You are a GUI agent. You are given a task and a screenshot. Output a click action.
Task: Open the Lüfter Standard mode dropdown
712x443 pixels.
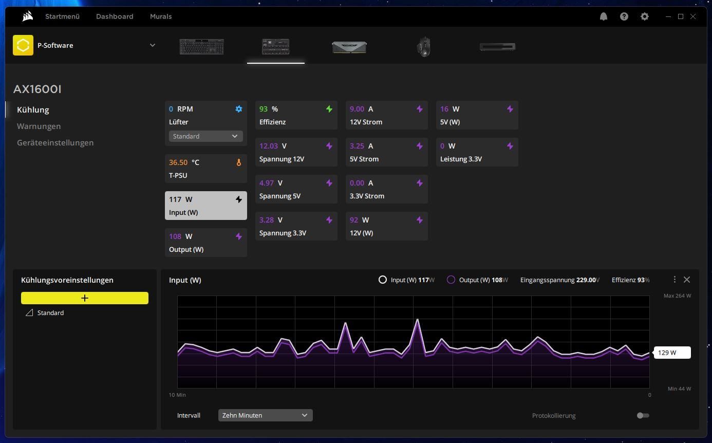pyautogui.click(x=206, y=136)
